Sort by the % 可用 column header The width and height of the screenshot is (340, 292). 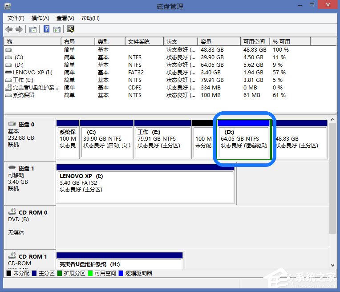tap(290, 41)
